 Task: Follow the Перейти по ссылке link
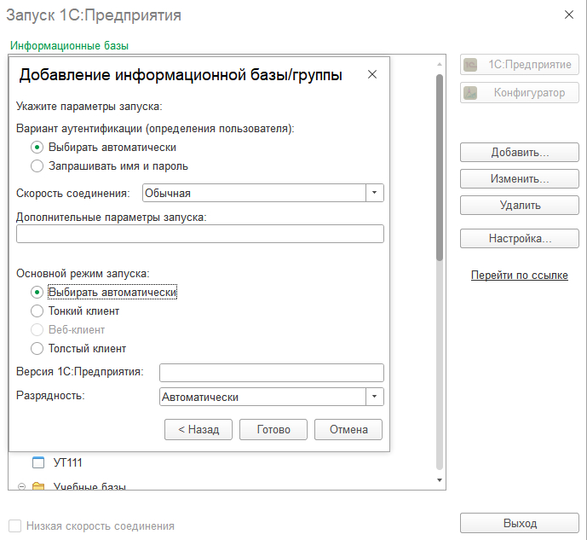[x=520, y=275]
